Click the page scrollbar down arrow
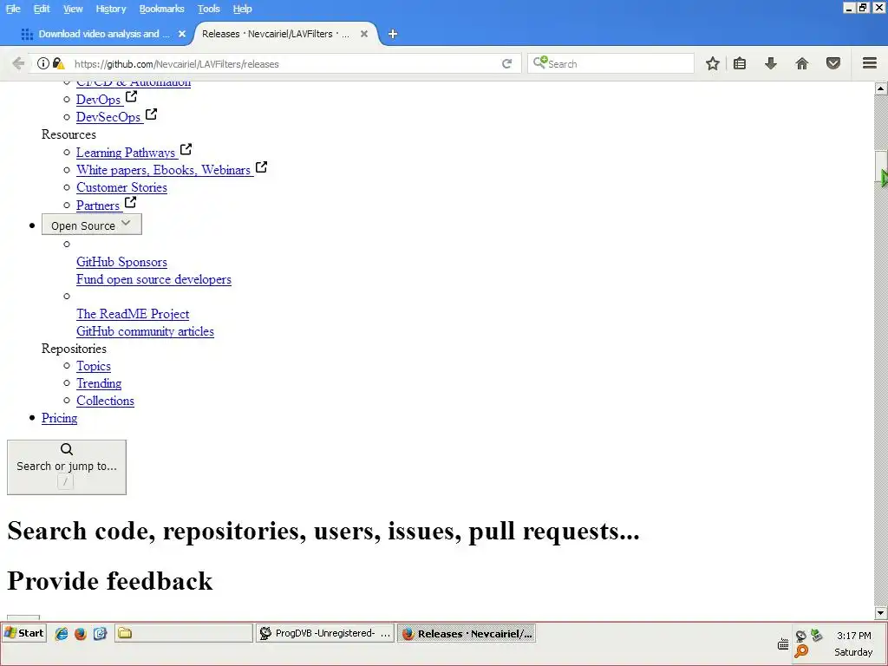The image size is (888, 666). [881, 613]
